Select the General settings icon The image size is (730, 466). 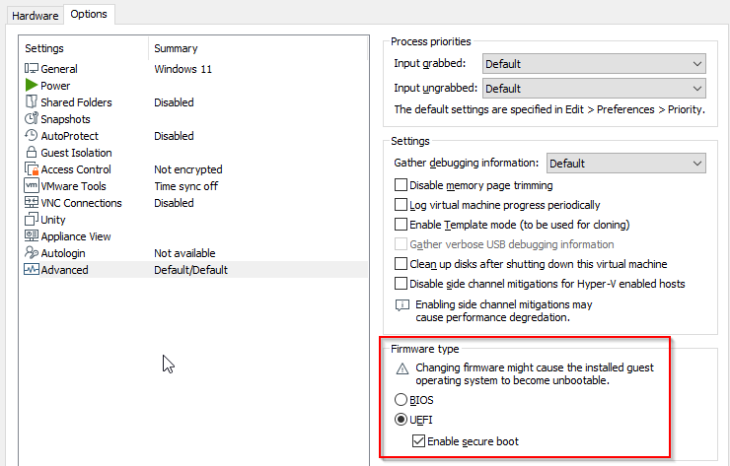32,68
